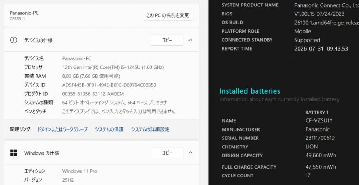Screen dimensions: 359x185
Task: Select the ペンとタッチ value text
Action: [x=119, y=112]
